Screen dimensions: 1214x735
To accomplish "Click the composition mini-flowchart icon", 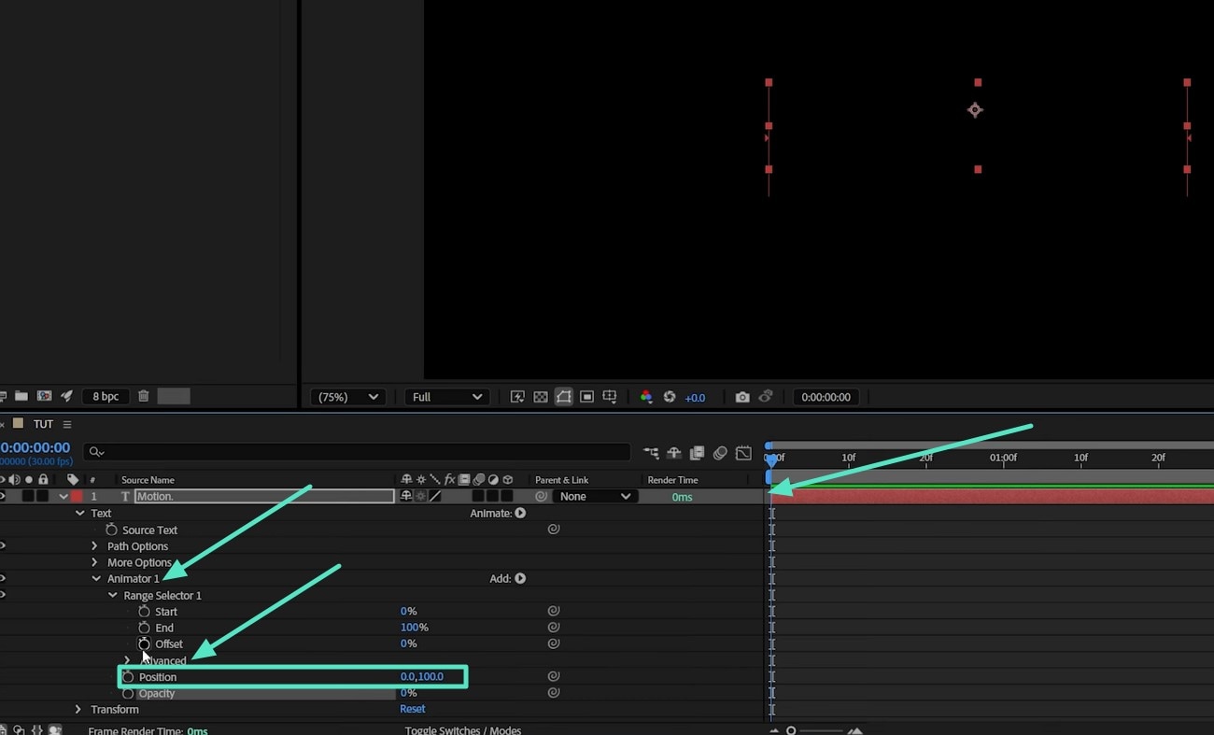I will (651, 453).
